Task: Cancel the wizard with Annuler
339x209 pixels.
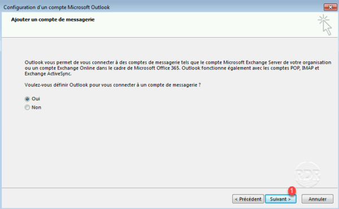Action: [x=318, y=199]
